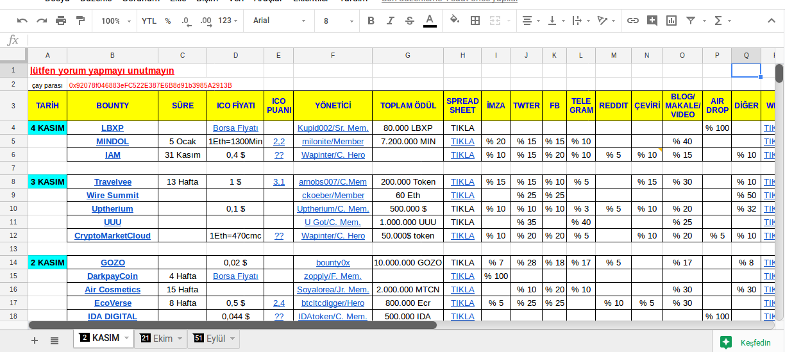Open the text wrapping options

(580, 21)
